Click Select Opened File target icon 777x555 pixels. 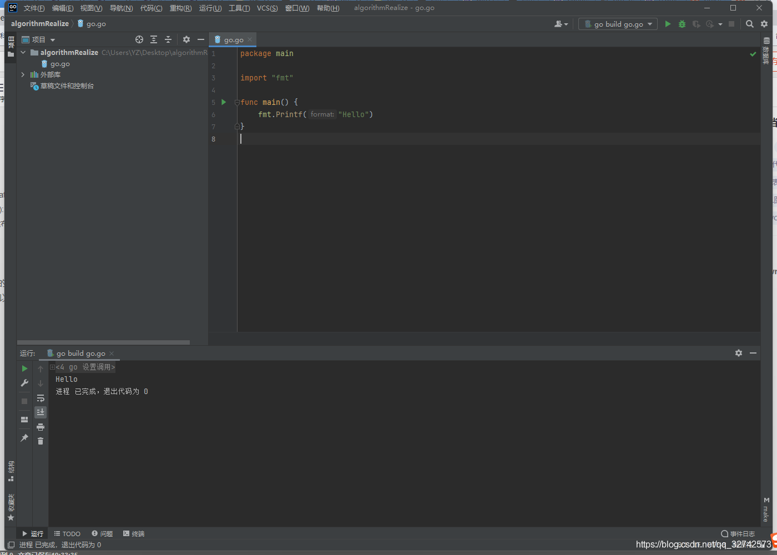pos(139,39)
